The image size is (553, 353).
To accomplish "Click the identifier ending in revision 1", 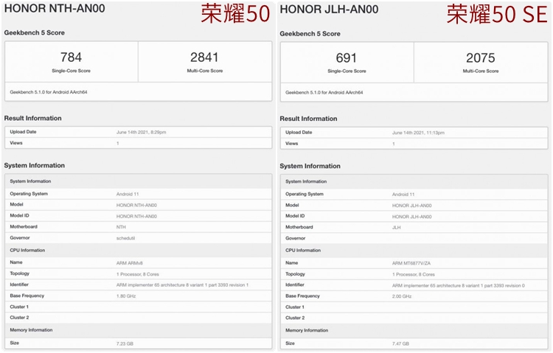I will 182,285.
